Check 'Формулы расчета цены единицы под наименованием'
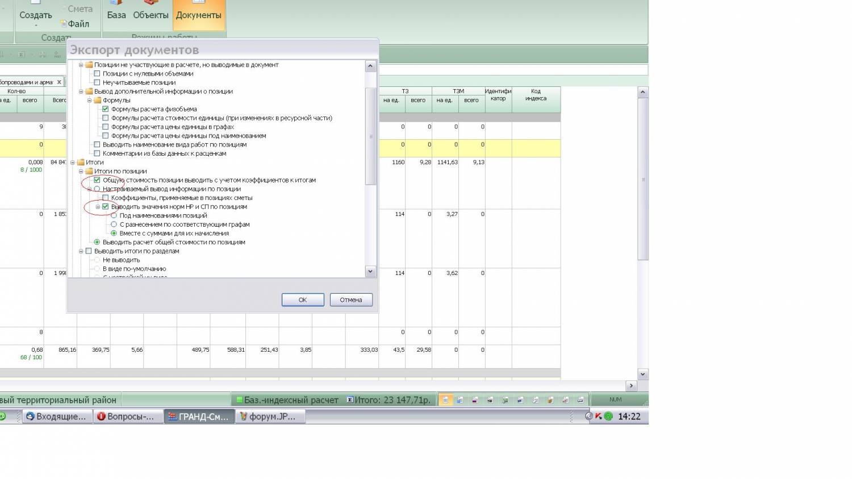 point(106,136)
